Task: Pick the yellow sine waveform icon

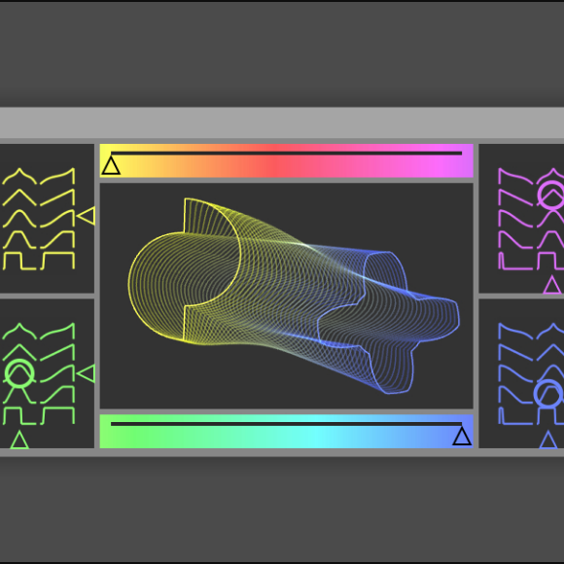Action: point(19,219)
